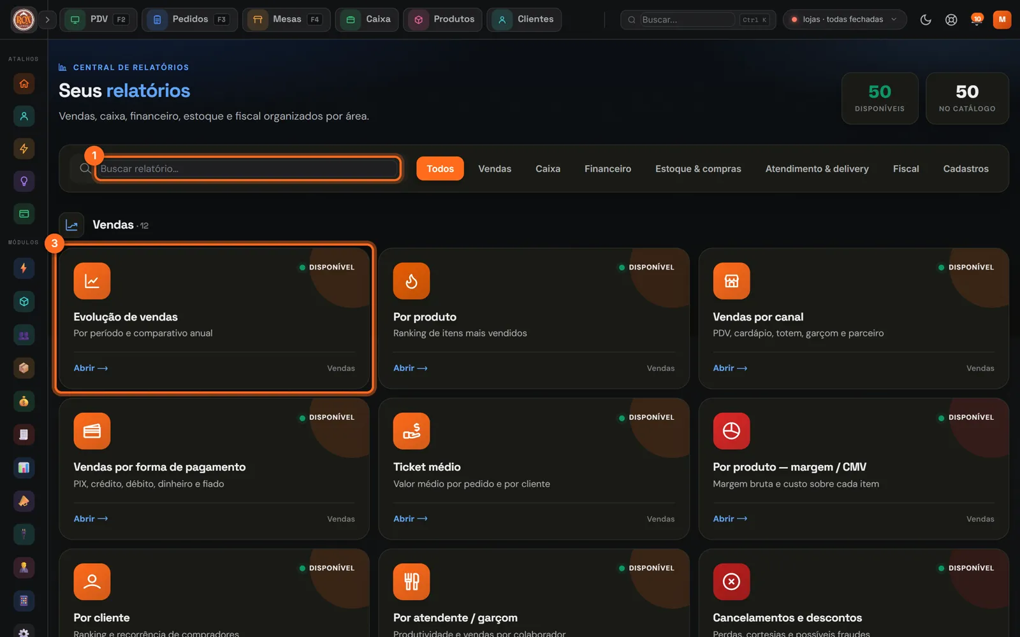Switch to the Estoque & compras tab
The height and width of the screenshot is (637, 1020).
click(698, 169)
